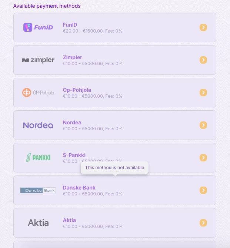Click the Nordea logo
230x248 pixels.
tap(38, 125)
